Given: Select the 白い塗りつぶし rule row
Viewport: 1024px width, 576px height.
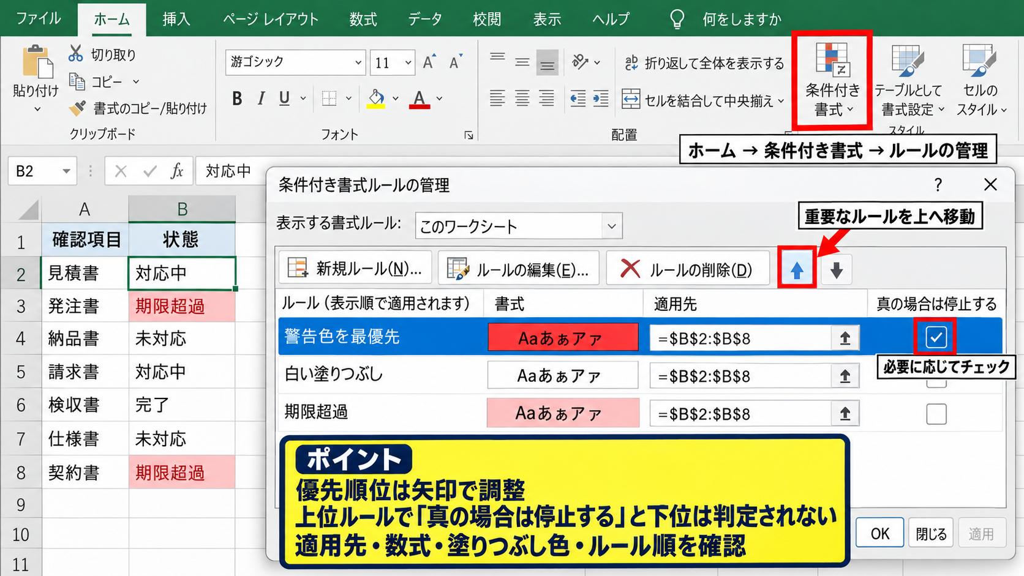Looking at the screenshot, I should coord(640,375).
